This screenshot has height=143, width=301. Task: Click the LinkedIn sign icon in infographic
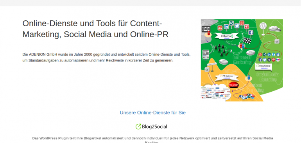tap(226, 27)
